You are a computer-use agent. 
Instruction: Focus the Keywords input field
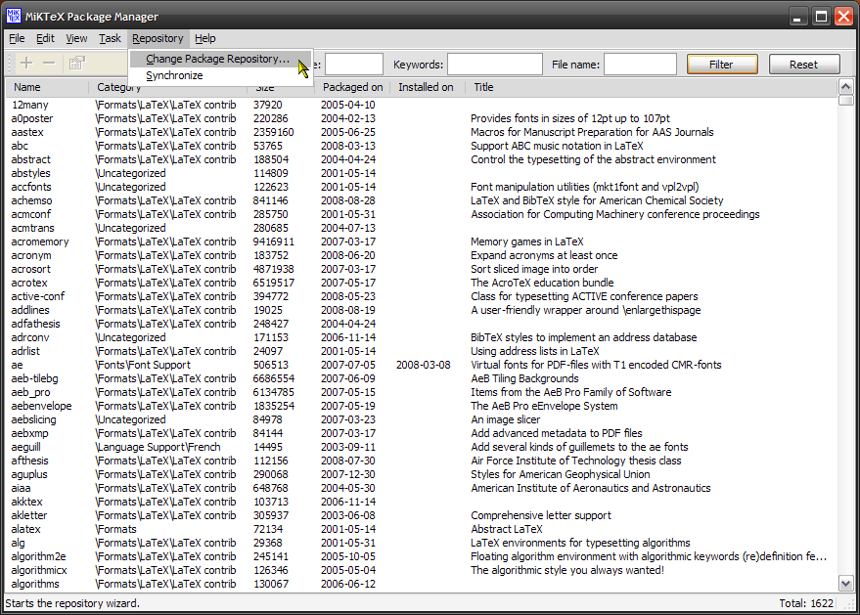(495, 65)
